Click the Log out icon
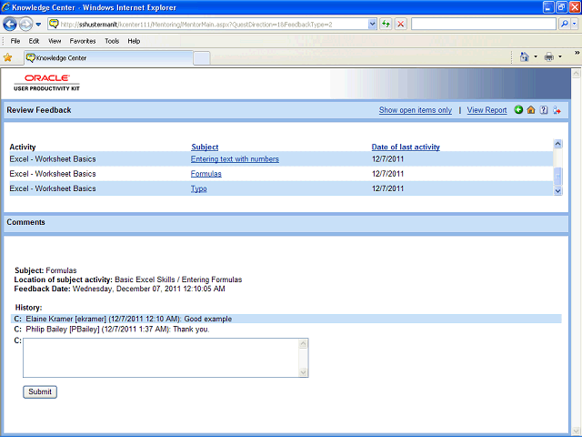The height and width of the screenshot is (437, 582). [557, 110]
